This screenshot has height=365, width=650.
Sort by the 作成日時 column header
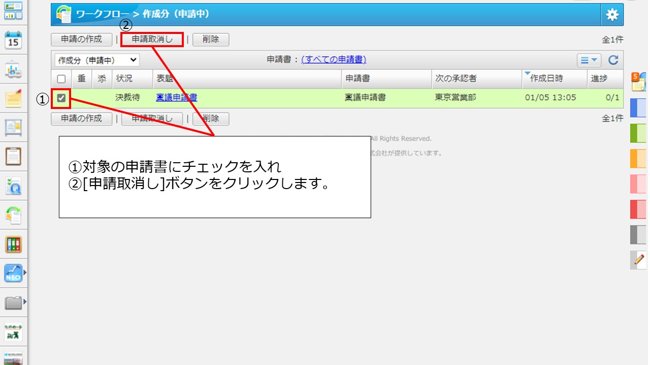pos(546,79)
